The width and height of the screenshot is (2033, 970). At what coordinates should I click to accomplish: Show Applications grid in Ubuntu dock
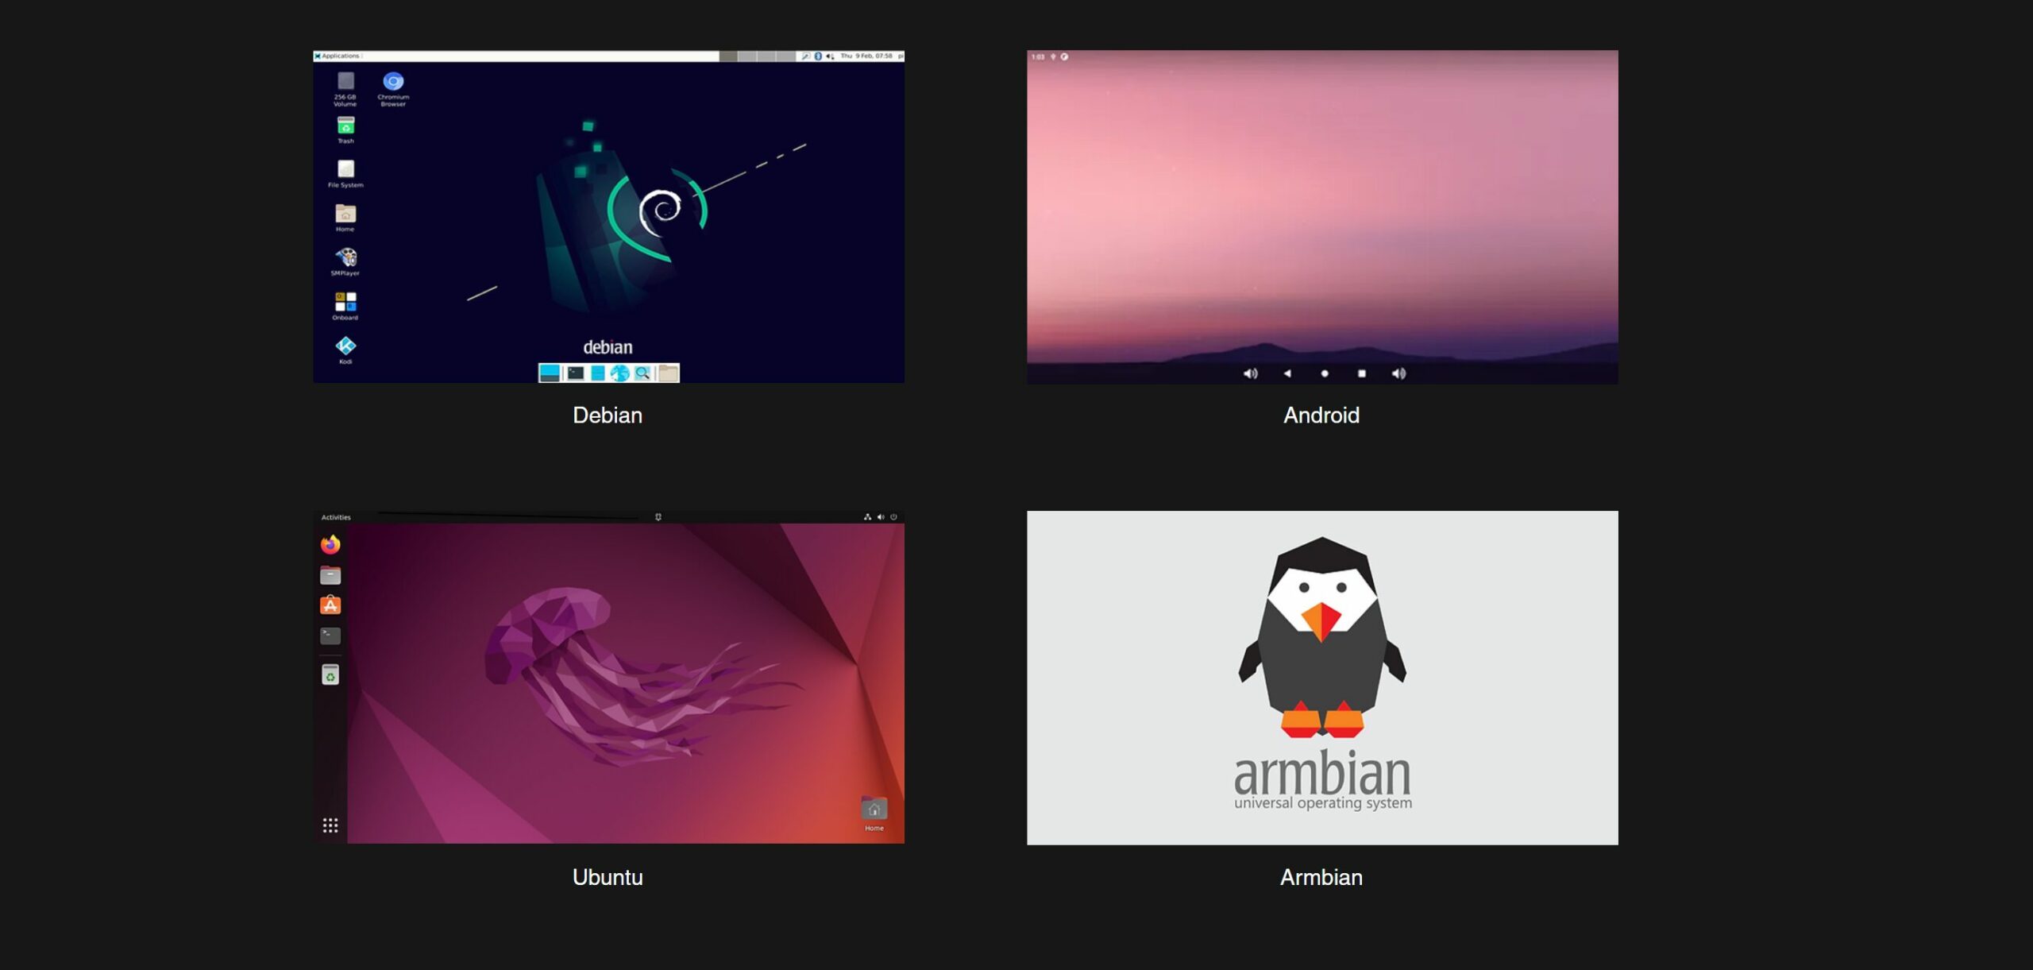click(x=330, y=825)
